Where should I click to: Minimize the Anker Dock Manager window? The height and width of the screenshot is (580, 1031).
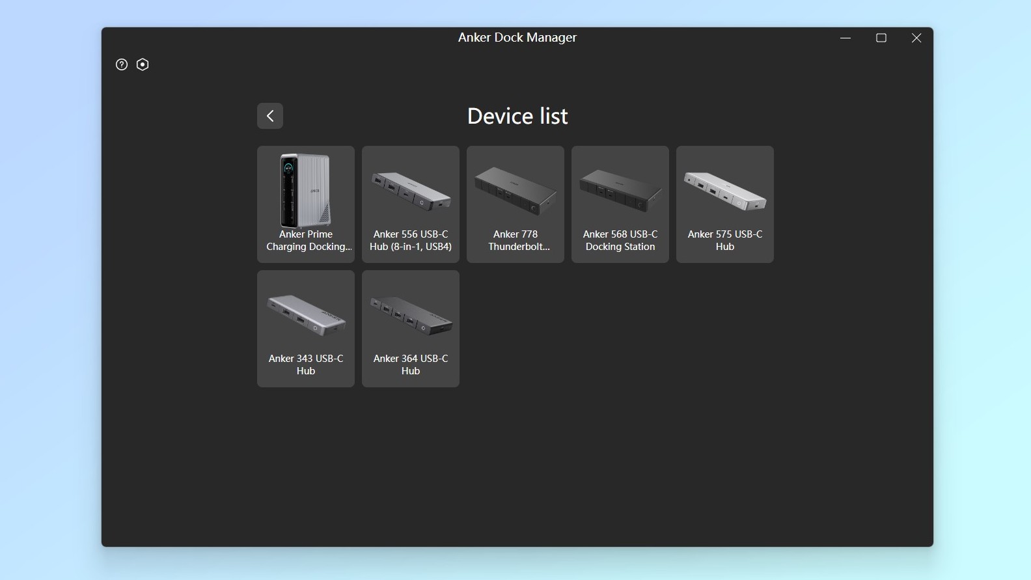pyautogui.click(x=845, y=38)
